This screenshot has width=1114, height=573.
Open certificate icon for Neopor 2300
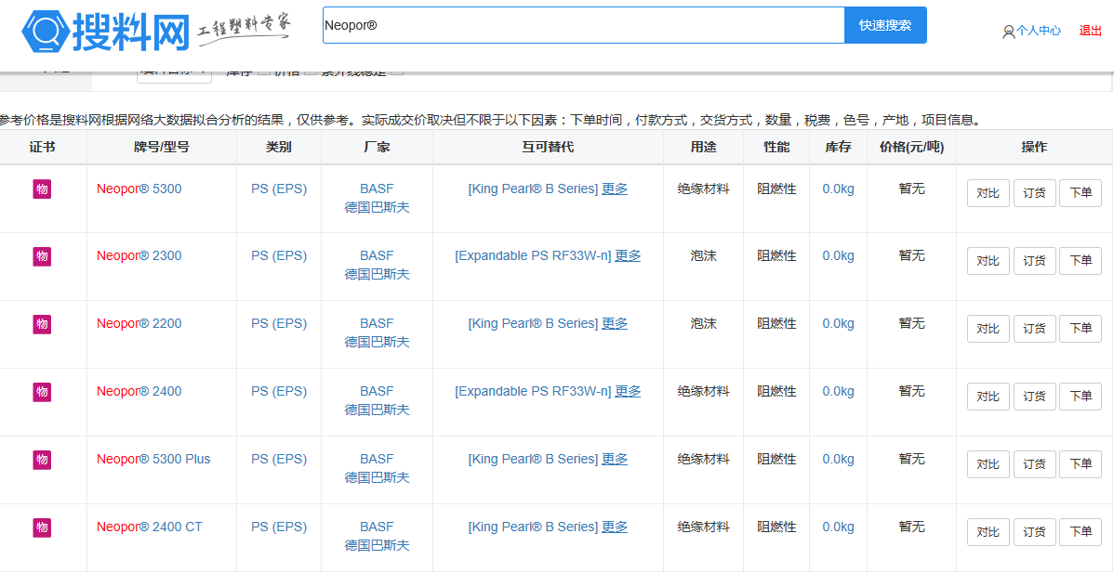[42, 256]
